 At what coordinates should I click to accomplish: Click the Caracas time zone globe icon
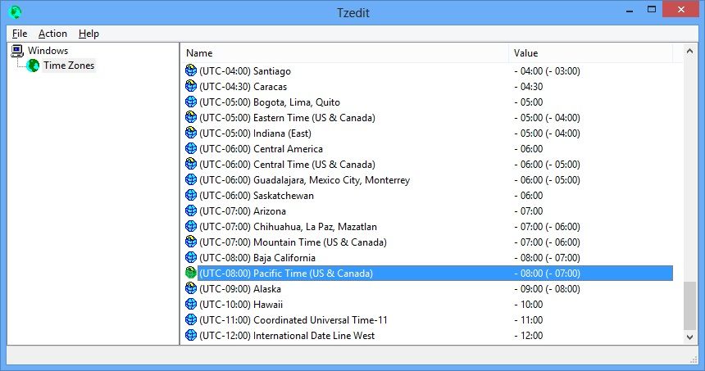(191, 86)
